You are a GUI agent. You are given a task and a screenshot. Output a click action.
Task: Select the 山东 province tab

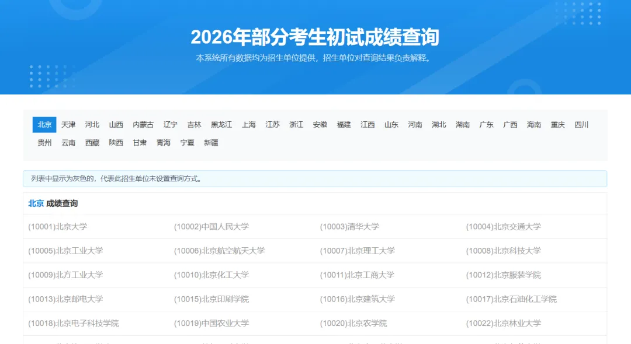pos(391,125)
